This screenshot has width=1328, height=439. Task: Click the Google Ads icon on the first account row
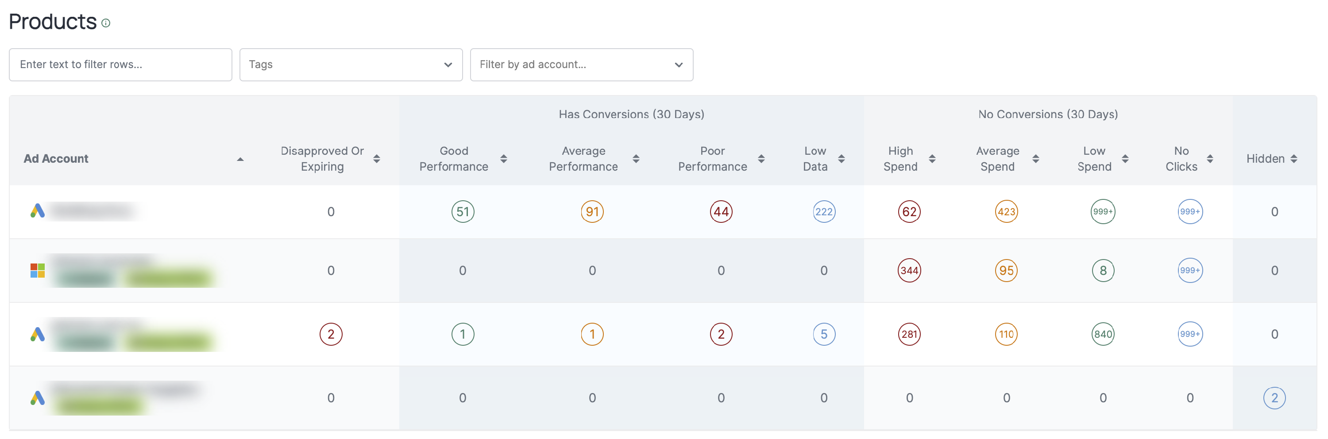point(38,211)
